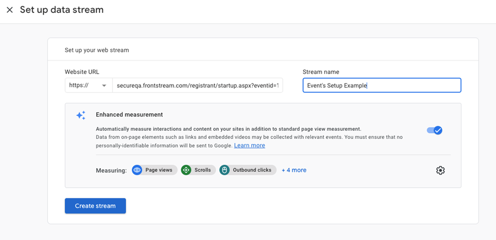This screenshot has height=240, width=496.
Task: Click the blue eye Page views icon
Action: click(x=137, y=170)
